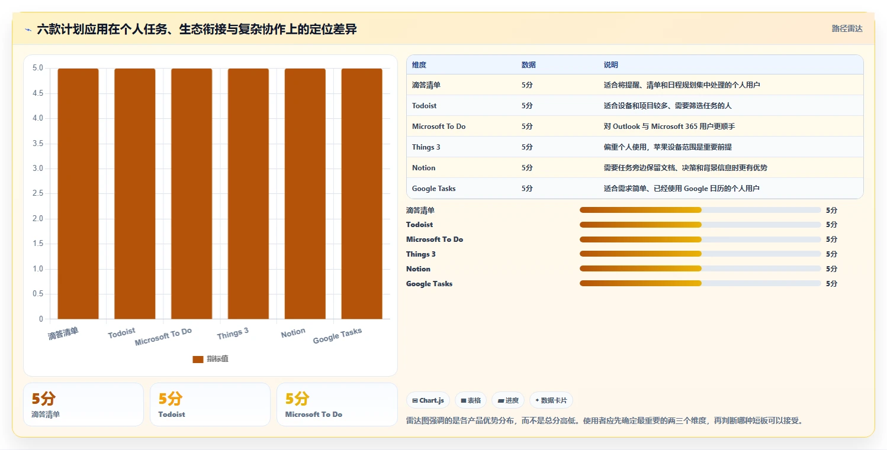
Task: Toggle the 指标值 legend swatch
Action: click(198, 359)
